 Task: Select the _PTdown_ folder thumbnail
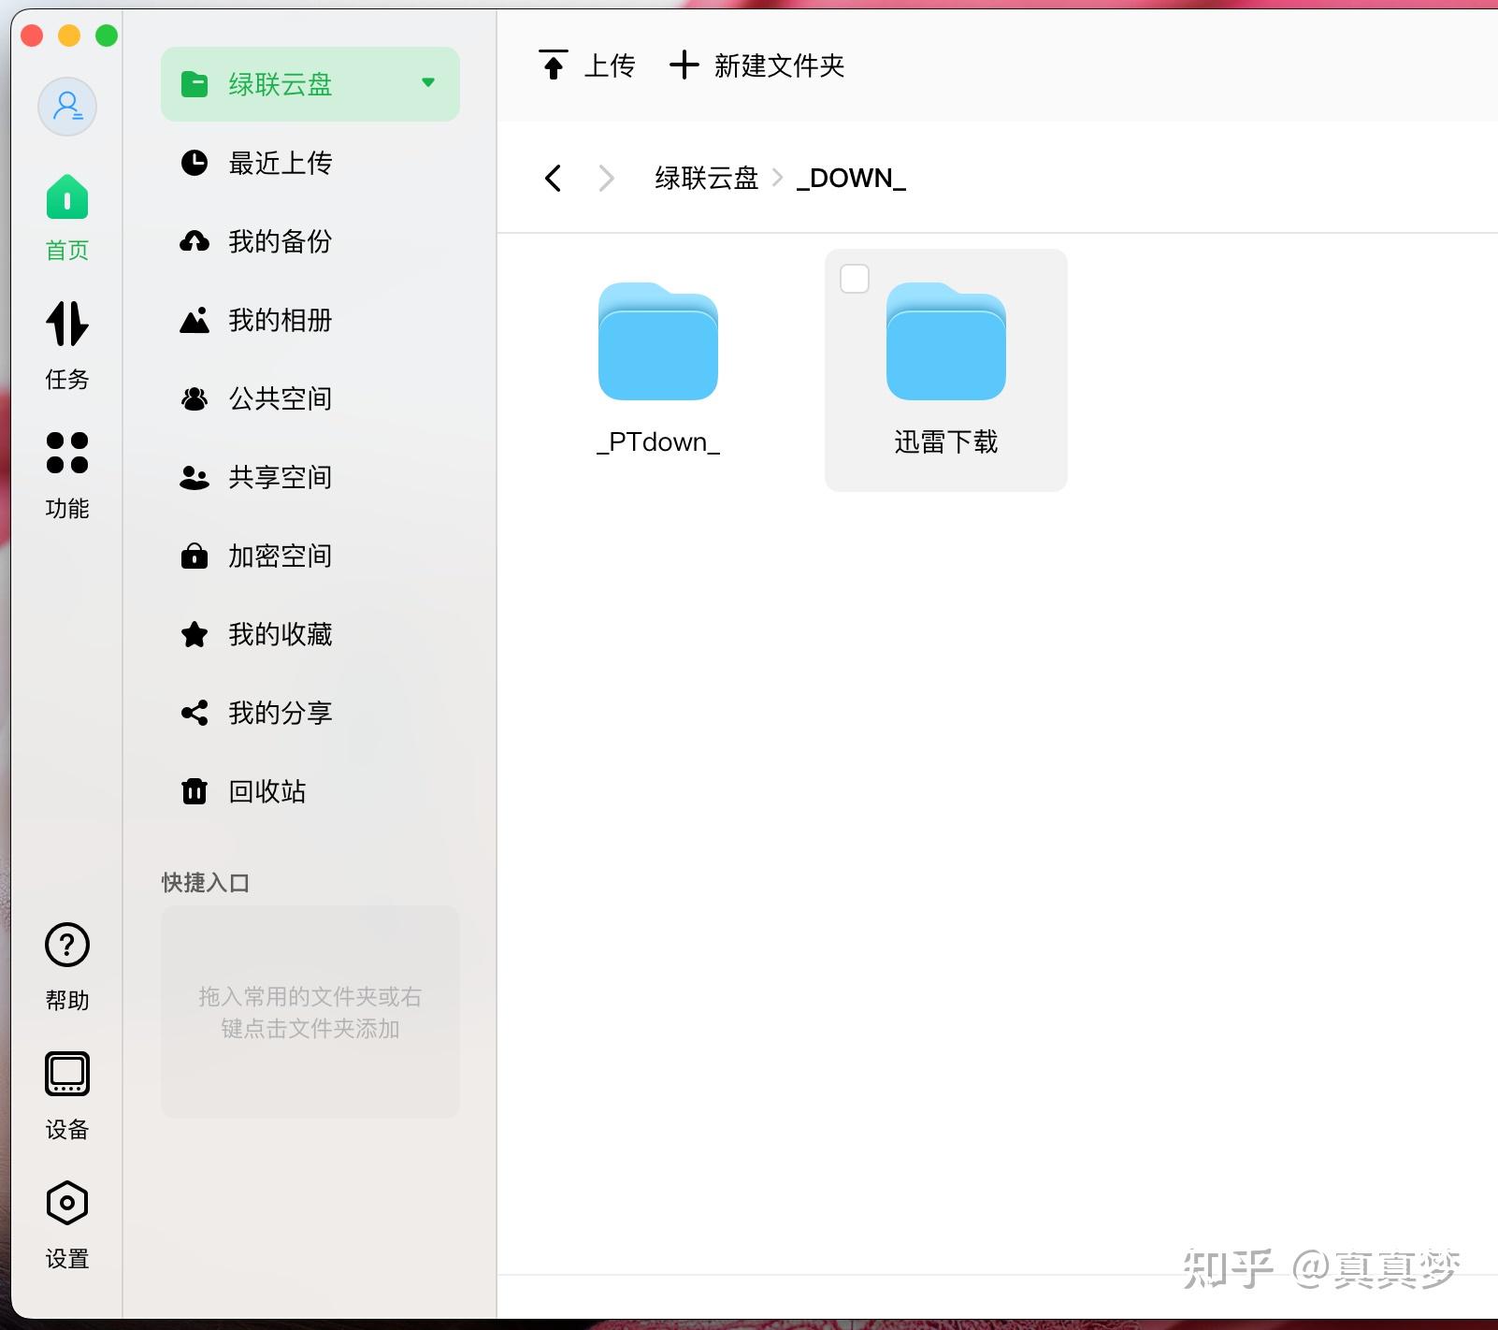(x=658, y=341)
